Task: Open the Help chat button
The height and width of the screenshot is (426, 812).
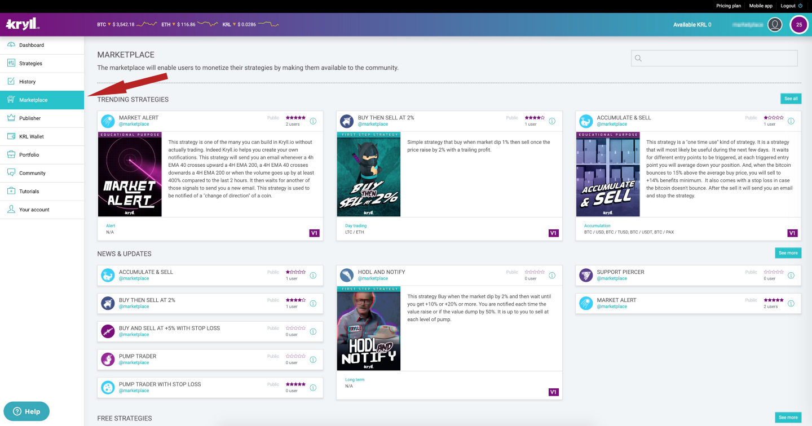Action: click(27, 411)
